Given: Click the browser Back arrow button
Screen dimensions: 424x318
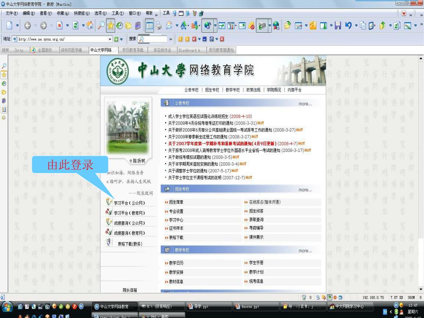Looking at the screenshot, I should point(27,26).
